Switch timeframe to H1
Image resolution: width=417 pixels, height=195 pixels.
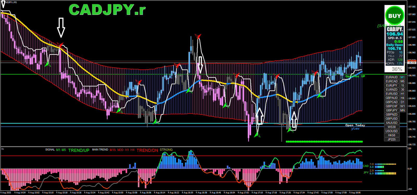[x=403, y=94]
